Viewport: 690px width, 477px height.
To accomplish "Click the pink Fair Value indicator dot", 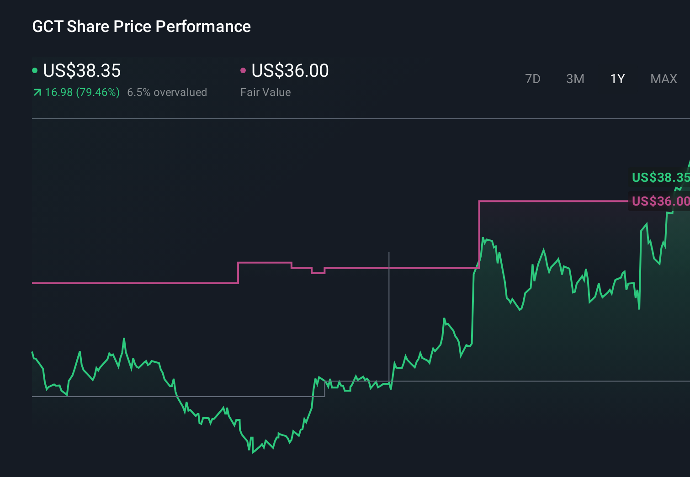I will [244, 69].
